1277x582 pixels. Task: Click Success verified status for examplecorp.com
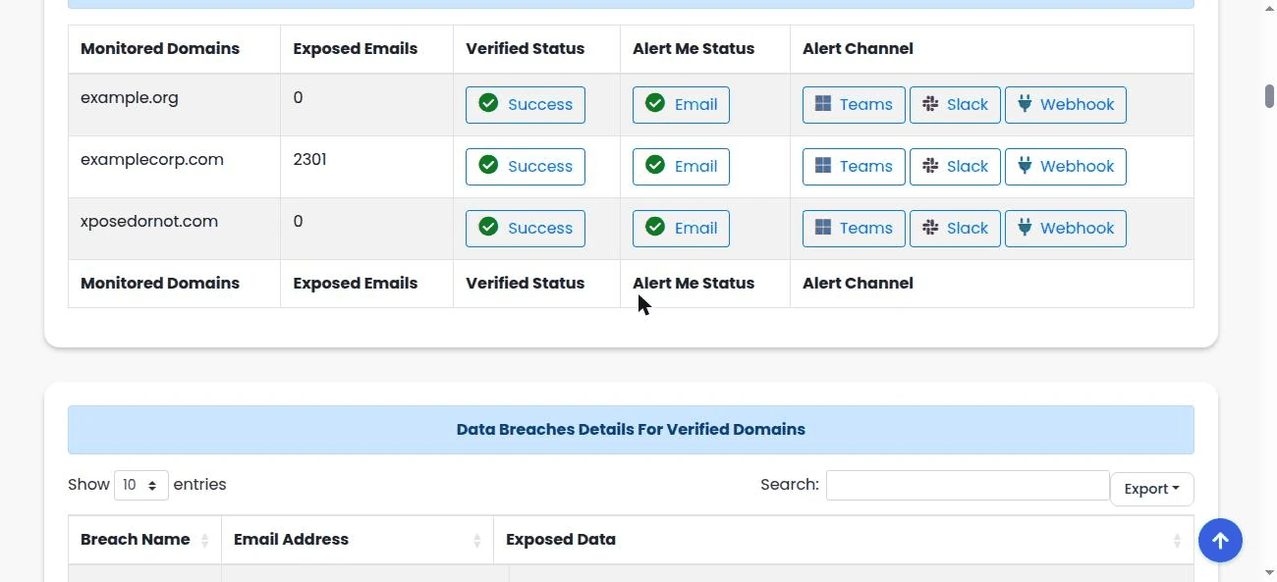point(526,167)
